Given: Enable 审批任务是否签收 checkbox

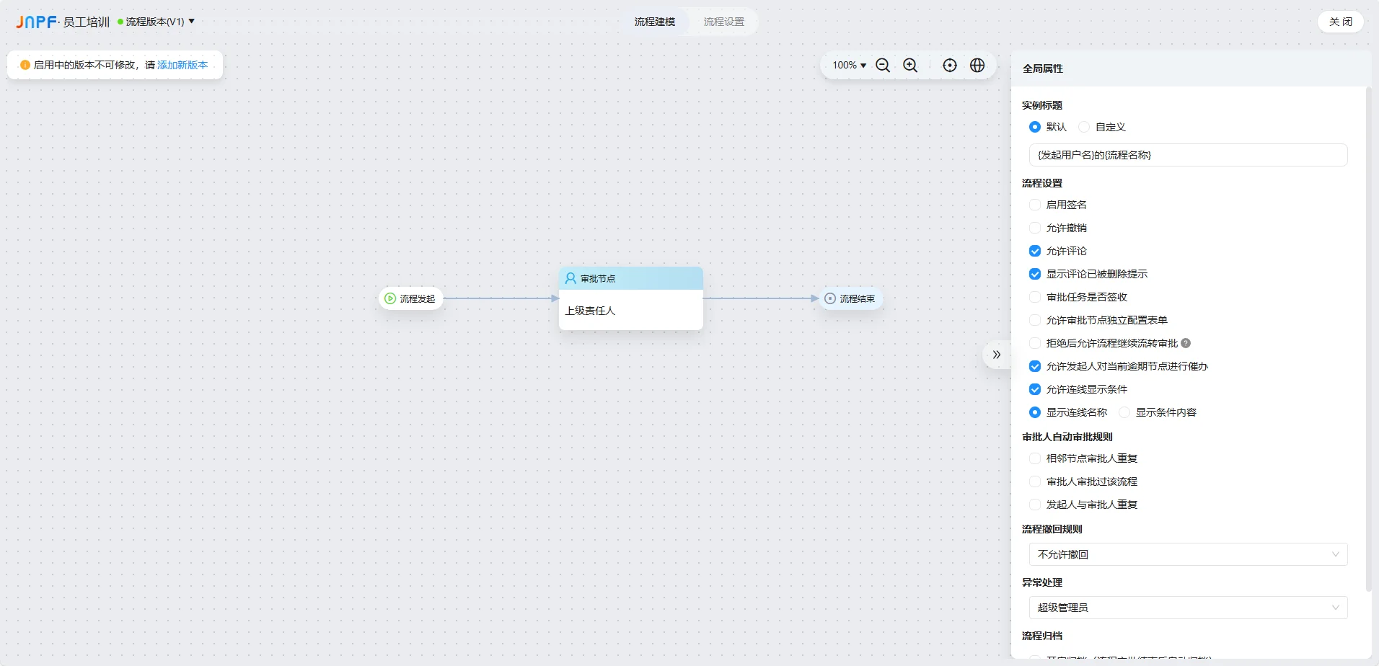Looking at the screenshot, I should [x=1035, y=297].
